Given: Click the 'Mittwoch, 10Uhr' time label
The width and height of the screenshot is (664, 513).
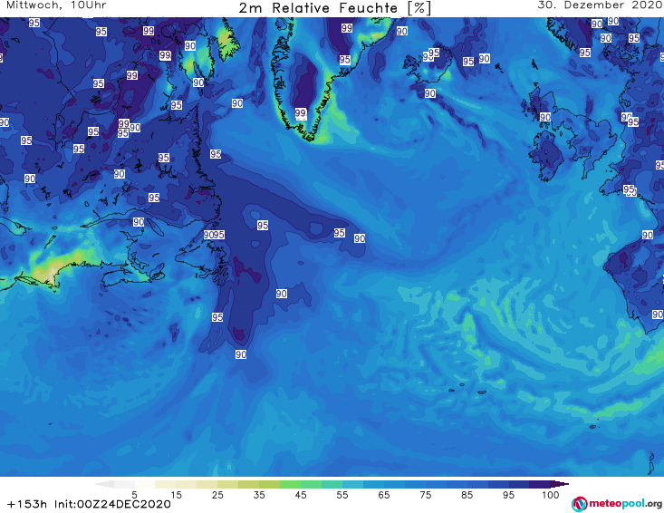Looking at the screenshot, I should (x=56, y=5).
